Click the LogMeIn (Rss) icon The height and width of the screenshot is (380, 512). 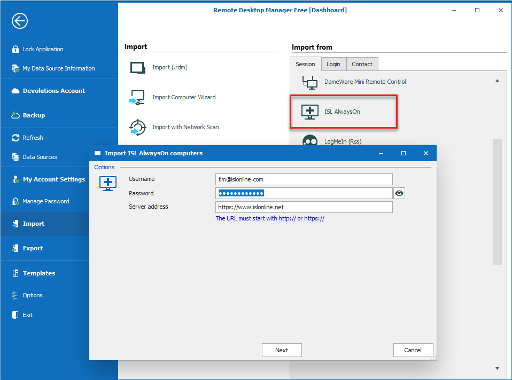point(310,141)
